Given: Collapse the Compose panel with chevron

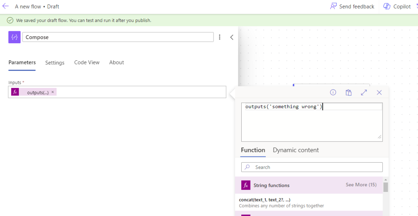Looking at the screenshot, I should 232,37.
